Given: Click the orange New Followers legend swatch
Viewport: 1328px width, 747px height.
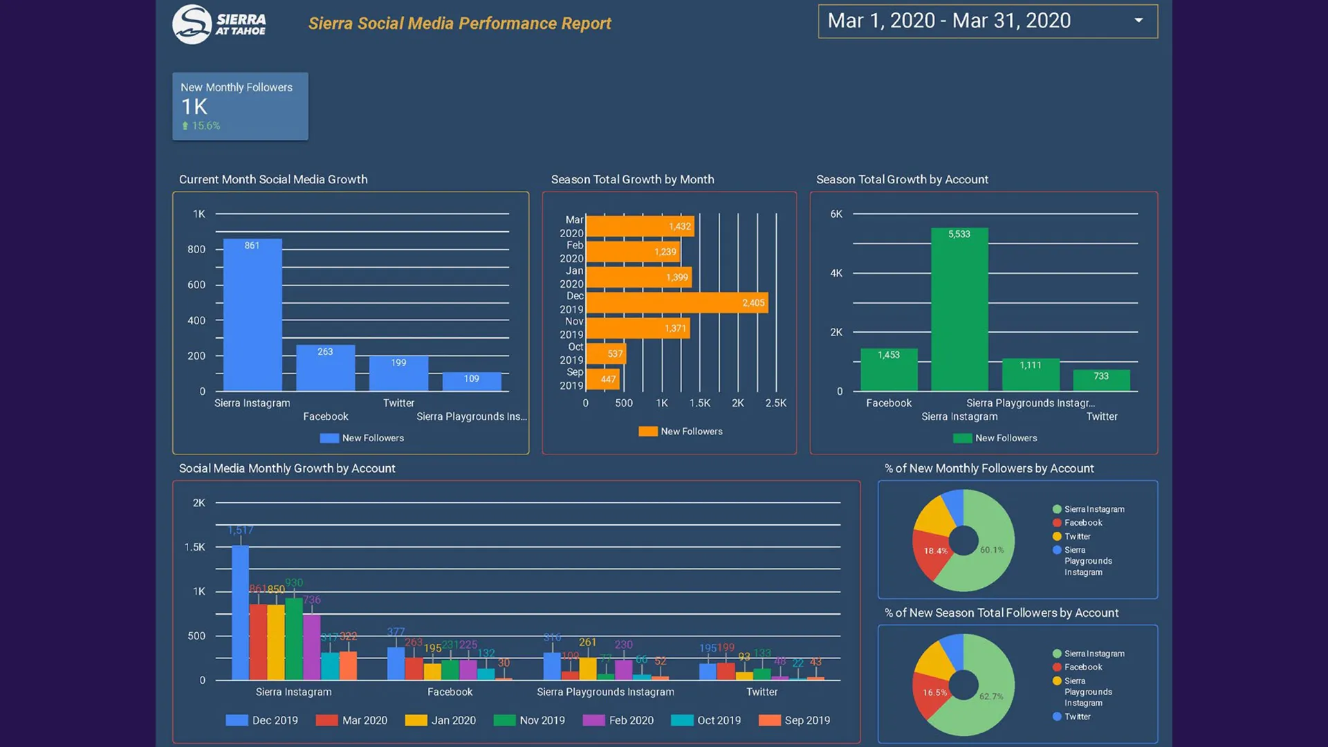Looking at the screenshot, I should tap(648, 431).
